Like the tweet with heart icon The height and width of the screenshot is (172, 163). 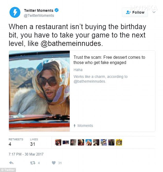pos(54,163)
